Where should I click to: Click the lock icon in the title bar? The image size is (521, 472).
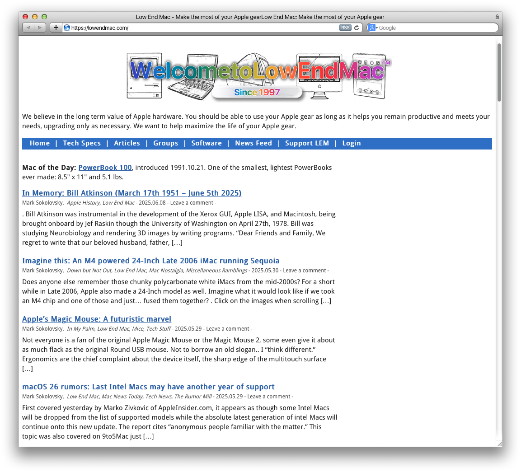click(497, 17)
